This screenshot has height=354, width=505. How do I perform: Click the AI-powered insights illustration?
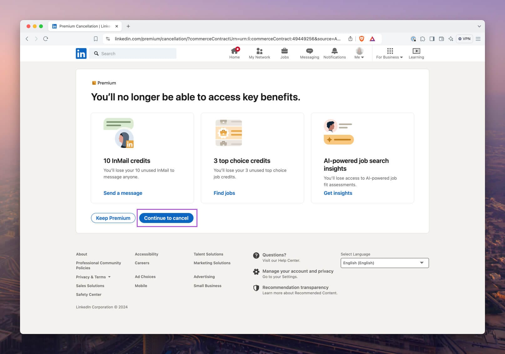[339, 132]
